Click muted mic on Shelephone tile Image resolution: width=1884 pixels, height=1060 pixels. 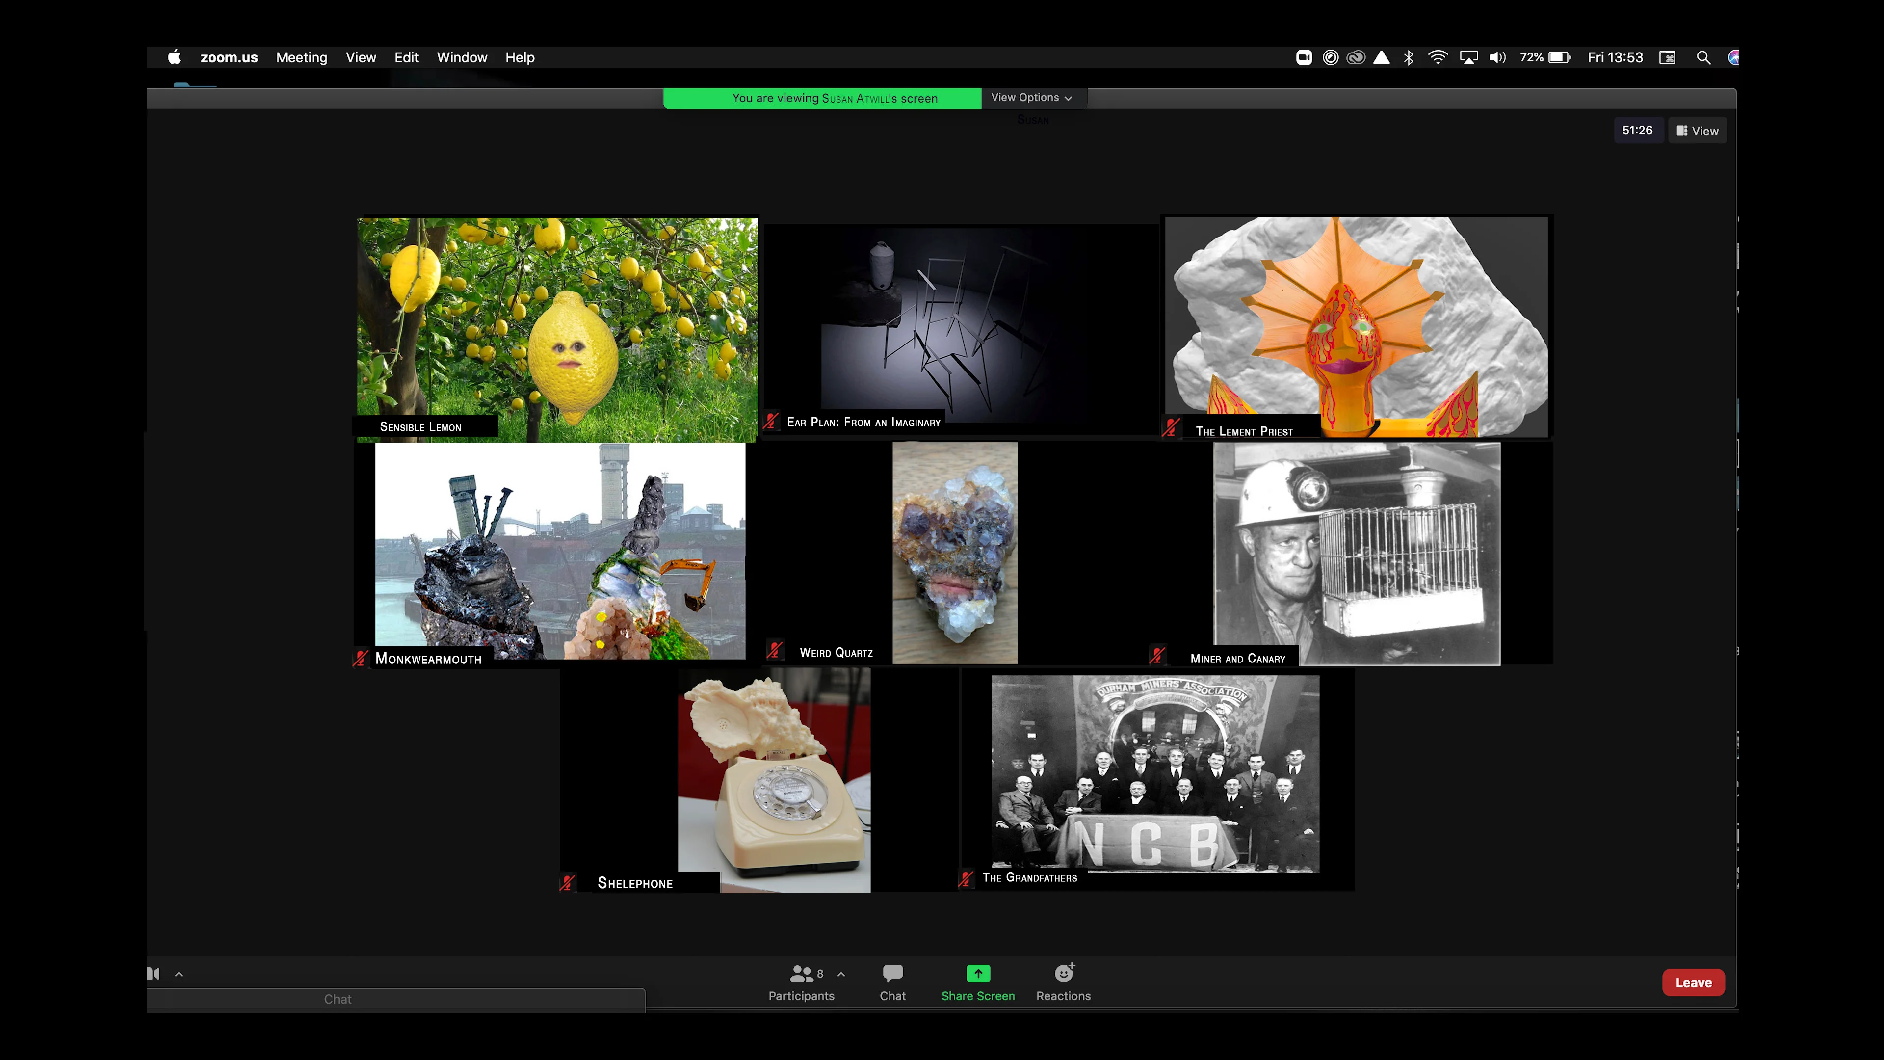[568, 883]
